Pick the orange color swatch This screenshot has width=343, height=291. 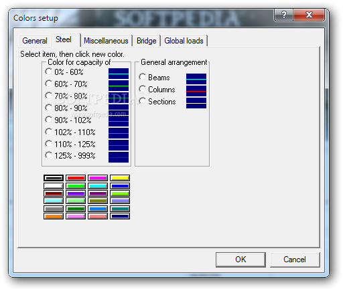tap(54, 216)
